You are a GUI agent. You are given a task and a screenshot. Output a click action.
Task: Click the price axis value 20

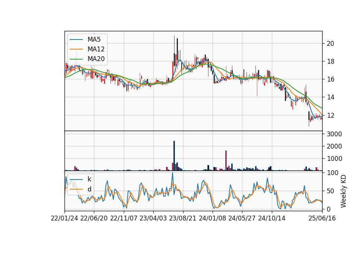click(x=330, y=44)
